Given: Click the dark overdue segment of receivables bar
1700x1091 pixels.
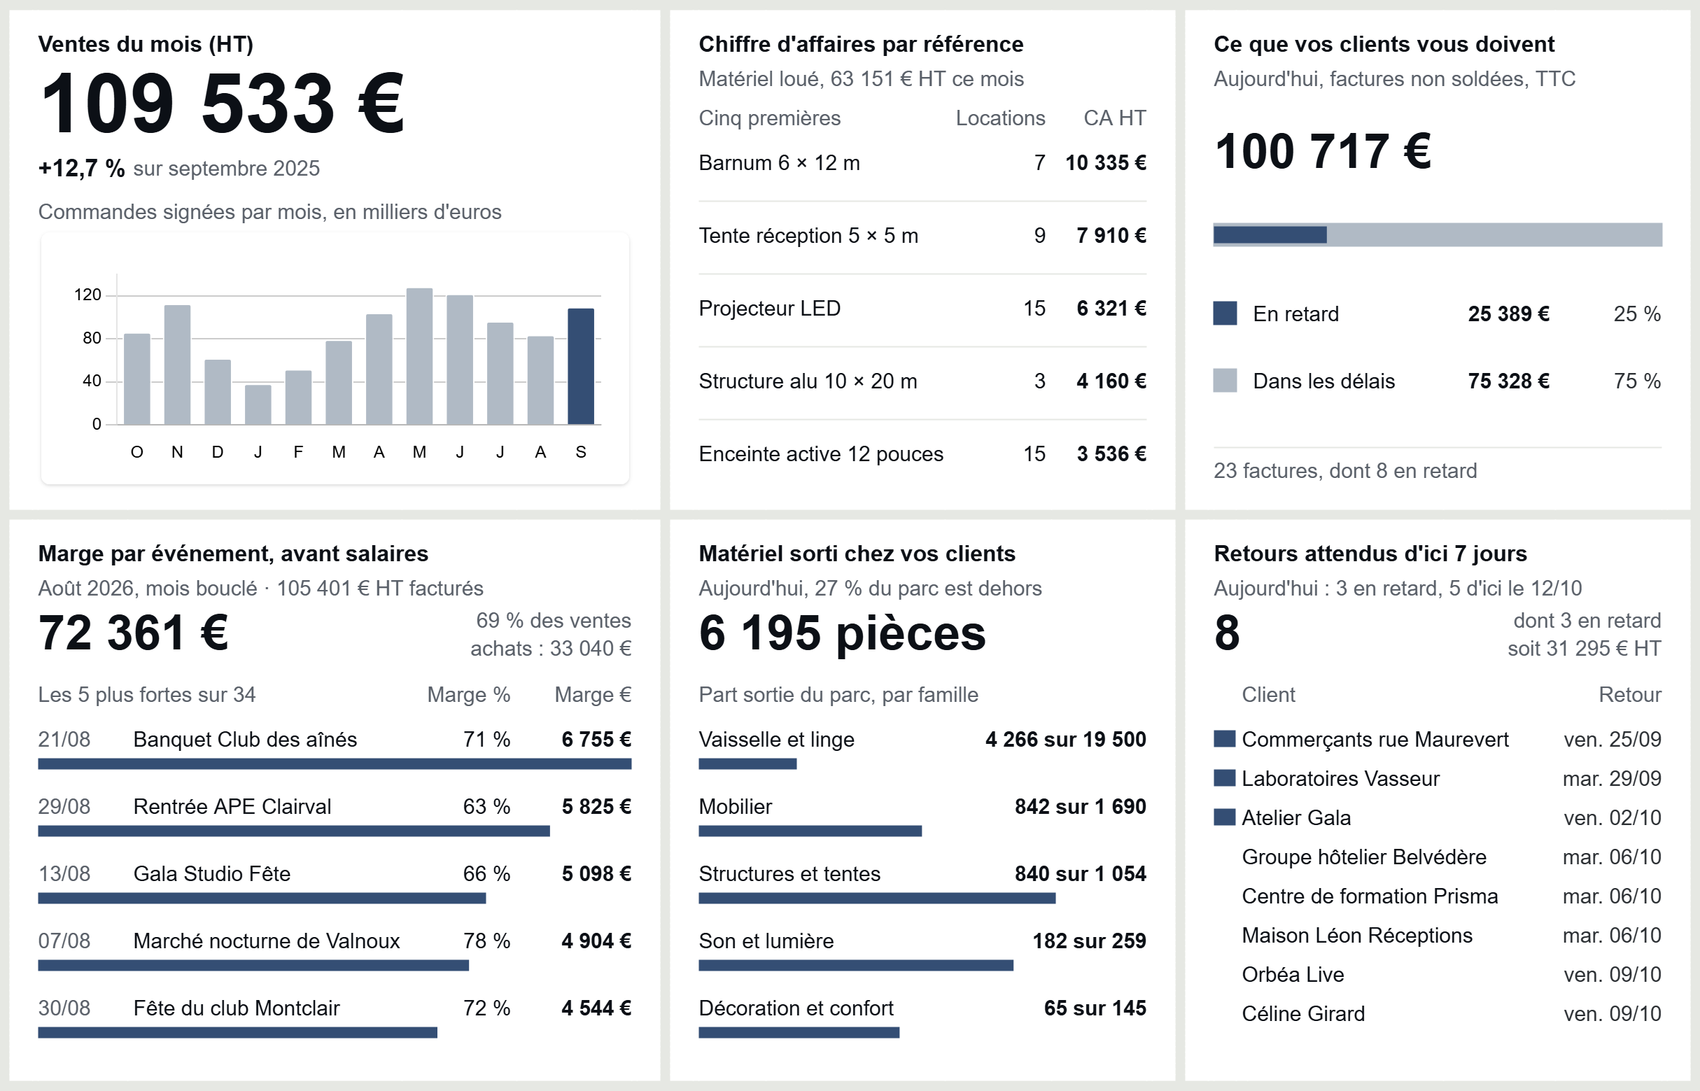Looking at the screenshot, I should click(x=1270, y=234).
